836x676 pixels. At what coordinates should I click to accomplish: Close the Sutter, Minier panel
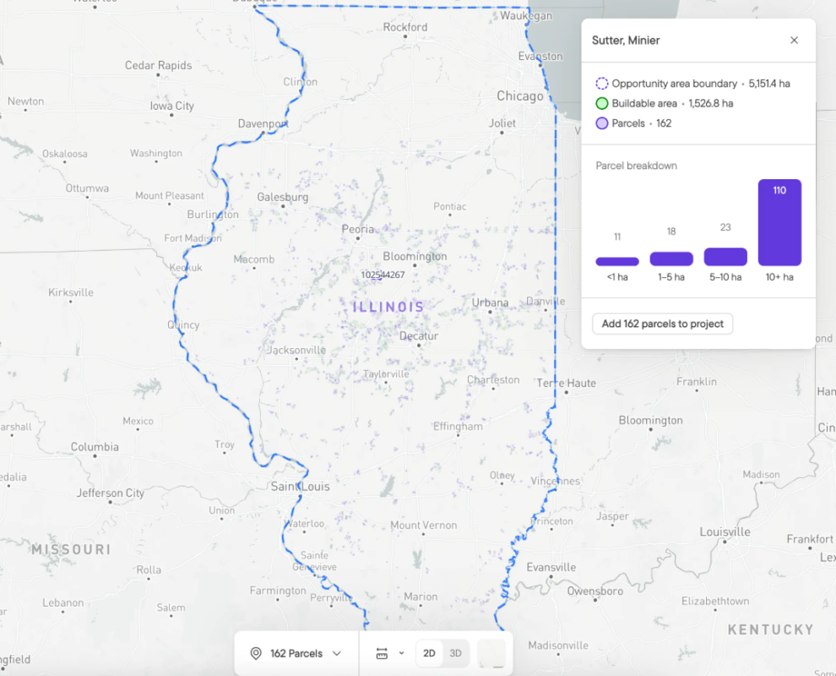(x=794, y=41)
